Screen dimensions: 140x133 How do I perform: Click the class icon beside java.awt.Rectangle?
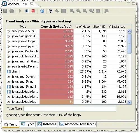click(x=9, y=52)
